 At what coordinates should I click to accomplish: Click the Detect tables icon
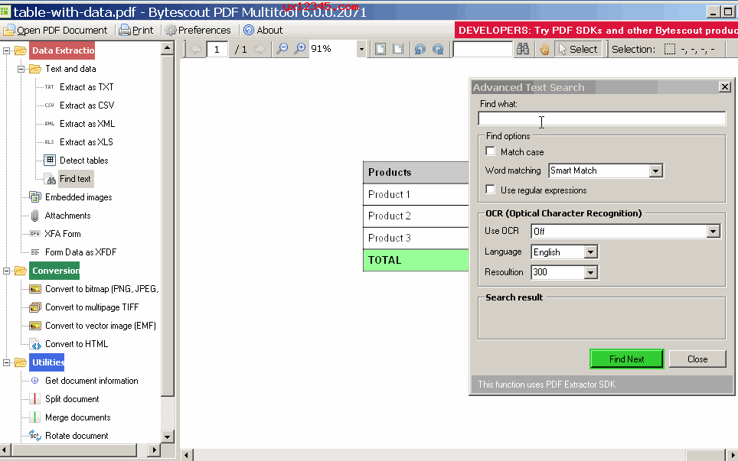(50, 161)
